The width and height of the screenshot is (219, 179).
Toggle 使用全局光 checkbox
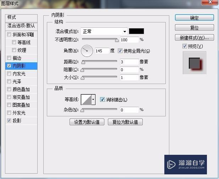pyautogui.click(x=120, y=51)
